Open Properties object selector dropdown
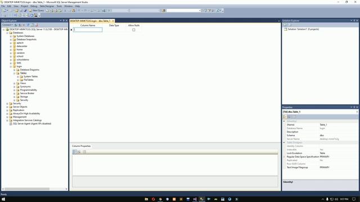 [357, 112]
